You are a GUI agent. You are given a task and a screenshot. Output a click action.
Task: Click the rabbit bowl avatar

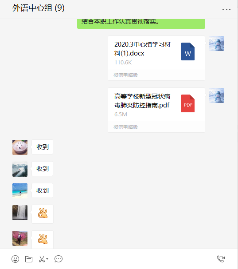20,147
